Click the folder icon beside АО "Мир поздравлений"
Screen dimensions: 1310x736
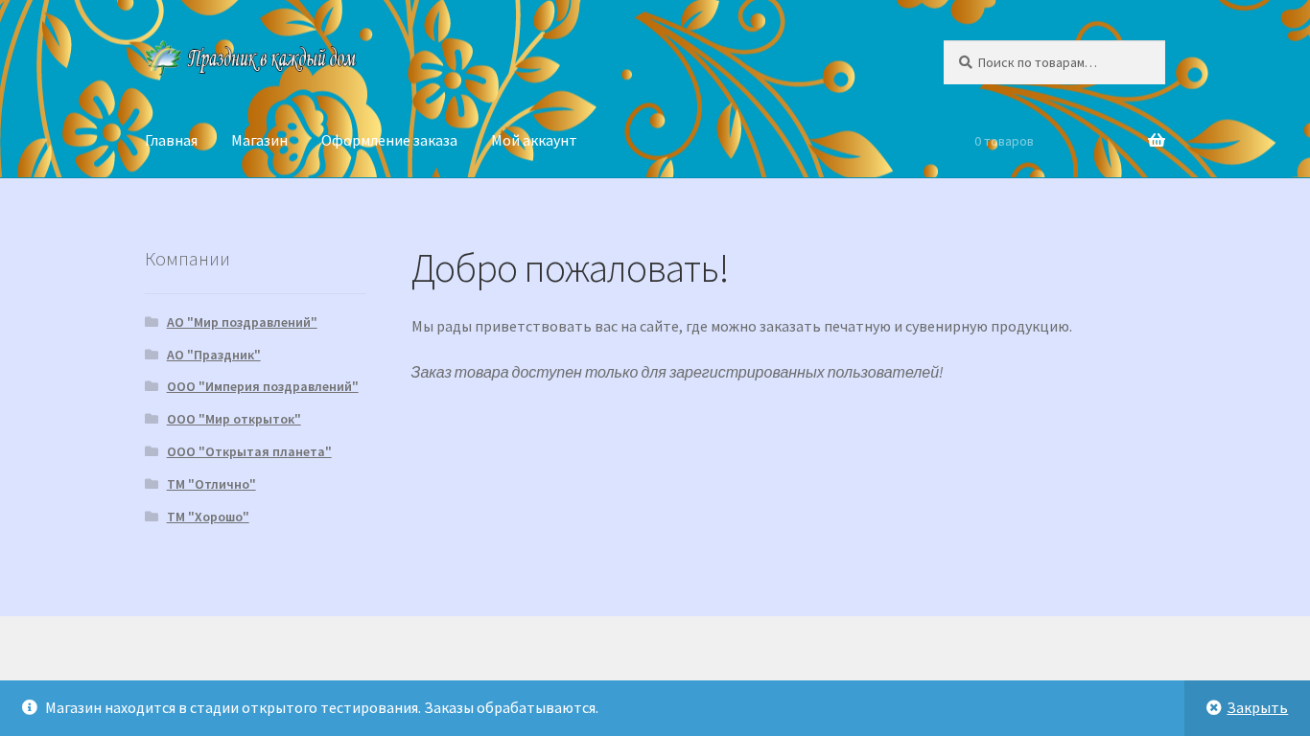coord(152,322)
